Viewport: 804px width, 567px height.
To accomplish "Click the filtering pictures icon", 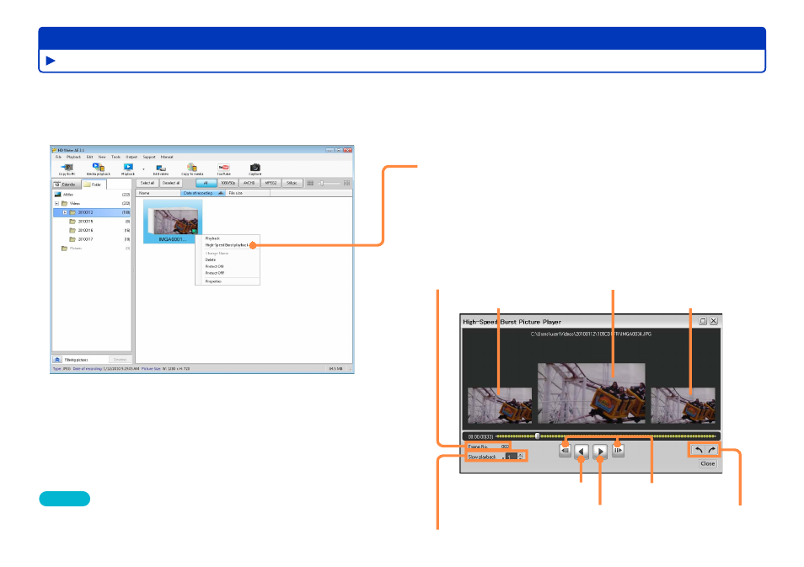I will (x=57, y=360).
